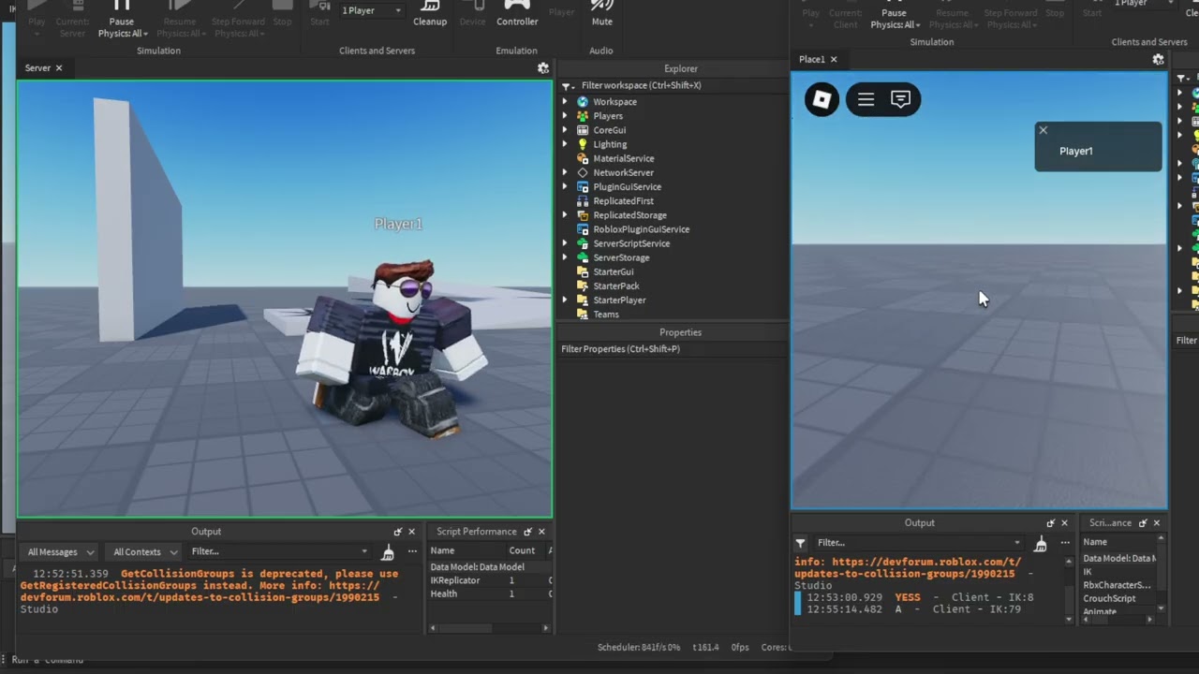Open client Output filter dropdown arrow

pyautogui.click(x=1016, y=543)
